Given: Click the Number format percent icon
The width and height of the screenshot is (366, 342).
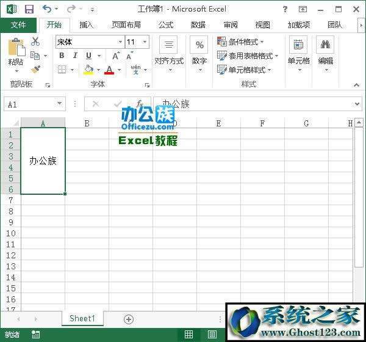Looking at the screenshot, I should pos(199,45).
